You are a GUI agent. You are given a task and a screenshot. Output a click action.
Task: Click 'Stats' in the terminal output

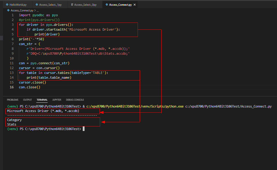pyautogui.click(x=12, y=124)
